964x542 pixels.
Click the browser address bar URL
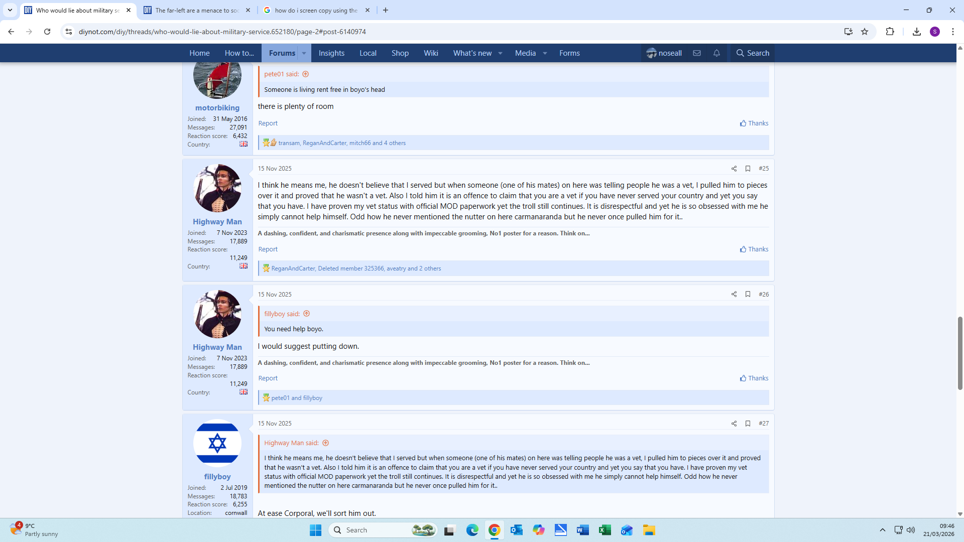coord(222,32)
